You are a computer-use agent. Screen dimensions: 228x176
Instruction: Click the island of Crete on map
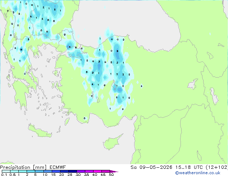coord(40,131)
